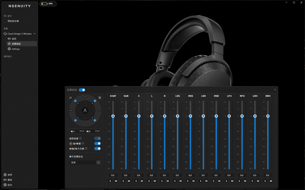Solo the LFH channel
The width and height of the screenshot is (305, 190).
click(x=226, y=181)
